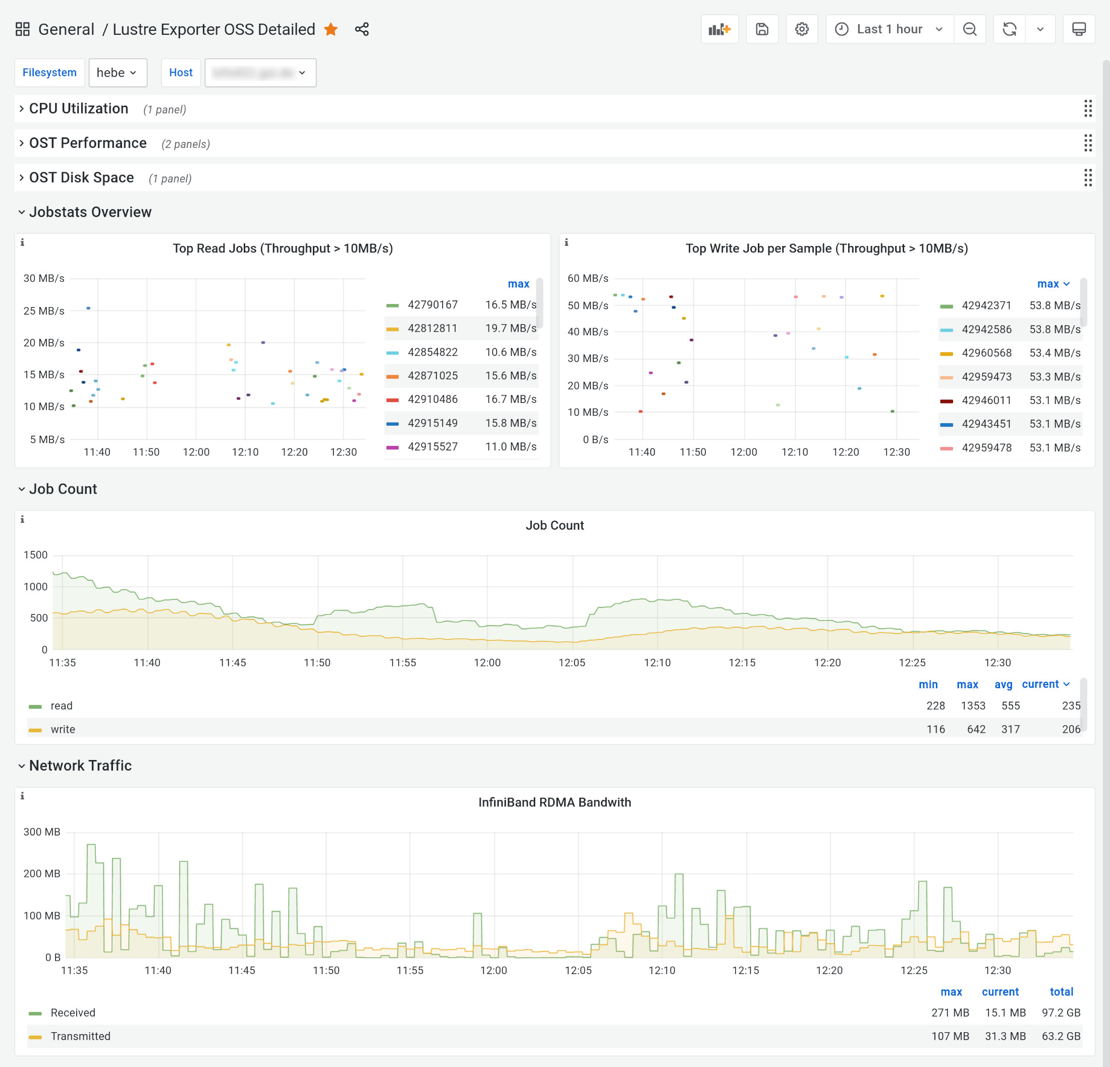The image size is (1110, 1067).
Task: Toggle the read series in Job Count legend
Action: pos(61,706)
